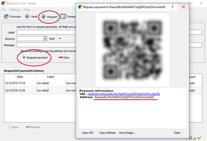
Task: Click the question mark help button in the dialog
Action: pos(172,7)
